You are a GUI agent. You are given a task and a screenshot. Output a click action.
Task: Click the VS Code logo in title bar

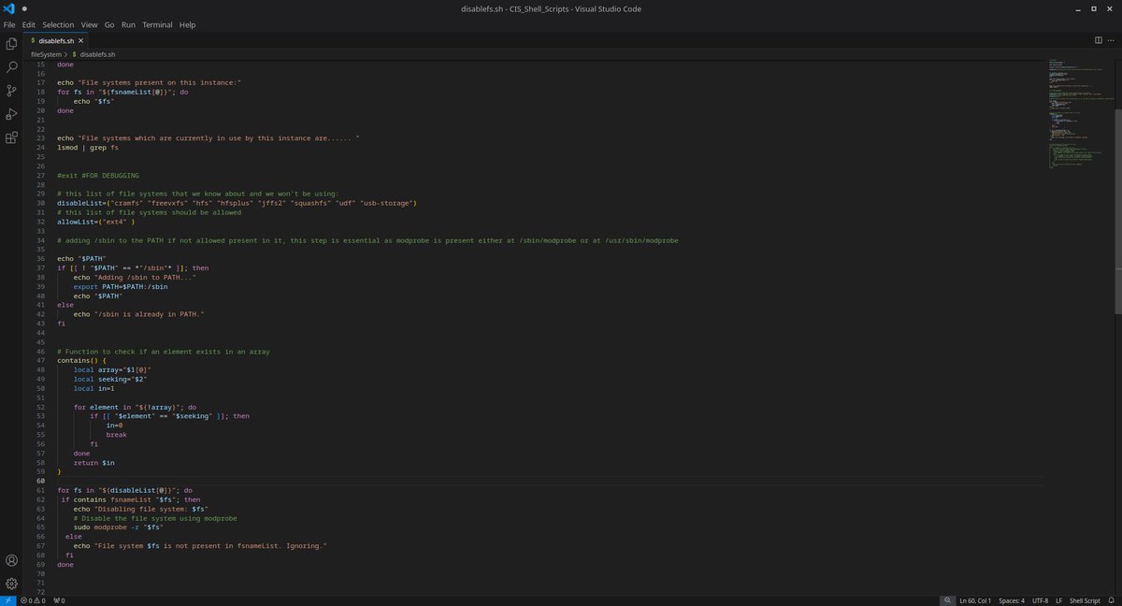pyautogui.click(x=9, y=8)
